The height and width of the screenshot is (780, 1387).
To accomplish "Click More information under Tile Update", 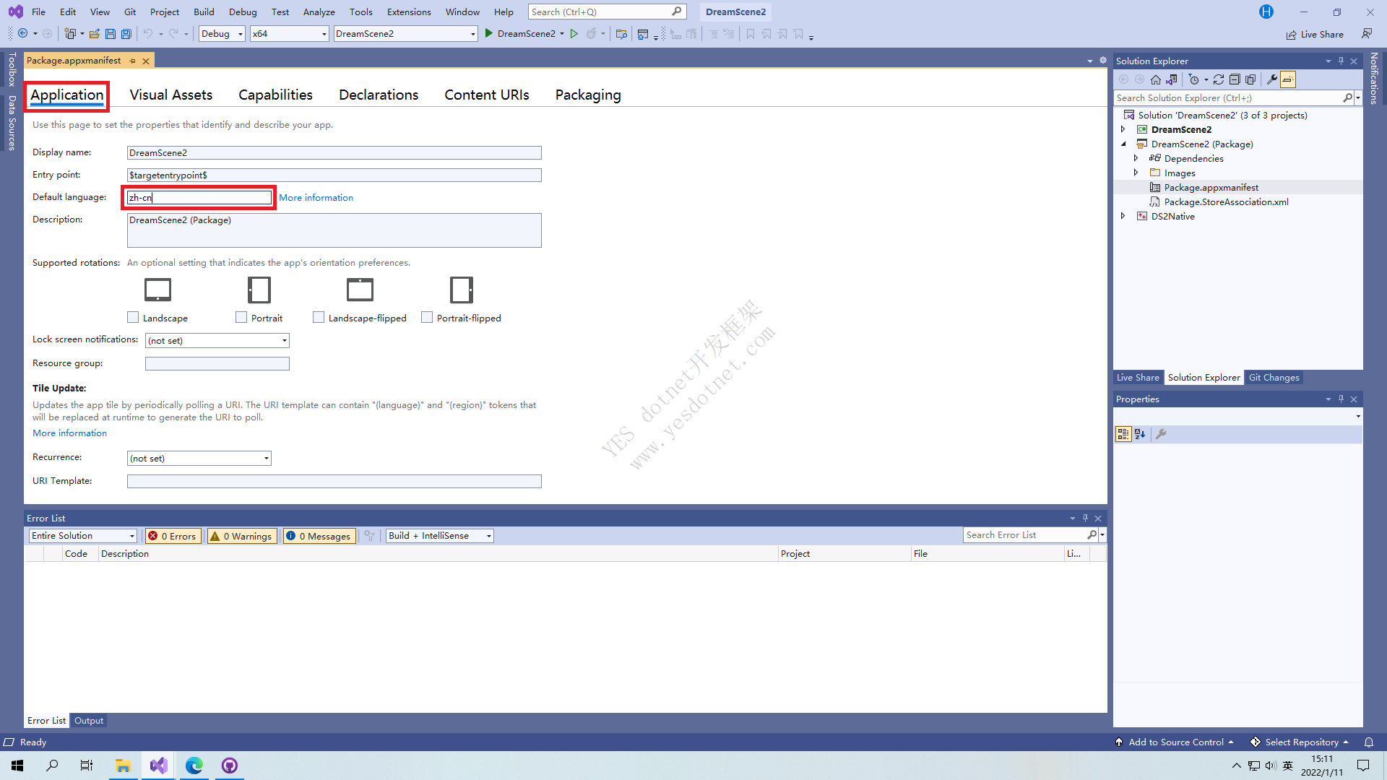I will coord(69,433).
